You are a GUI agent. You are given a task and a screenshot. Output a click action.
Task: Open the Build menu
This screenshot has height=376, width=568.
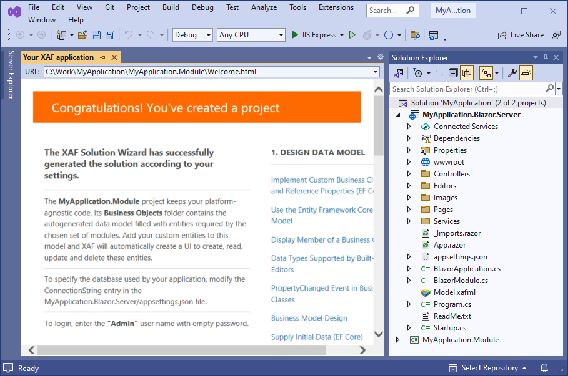point(171,7)
